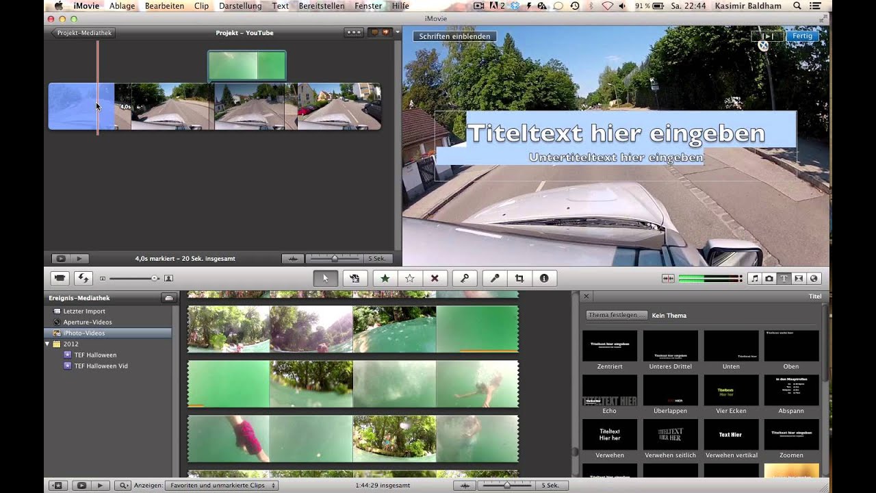This screenshot has height=493, width=876.
Task: Open the camera import window
Action: (x=60, y=278)
